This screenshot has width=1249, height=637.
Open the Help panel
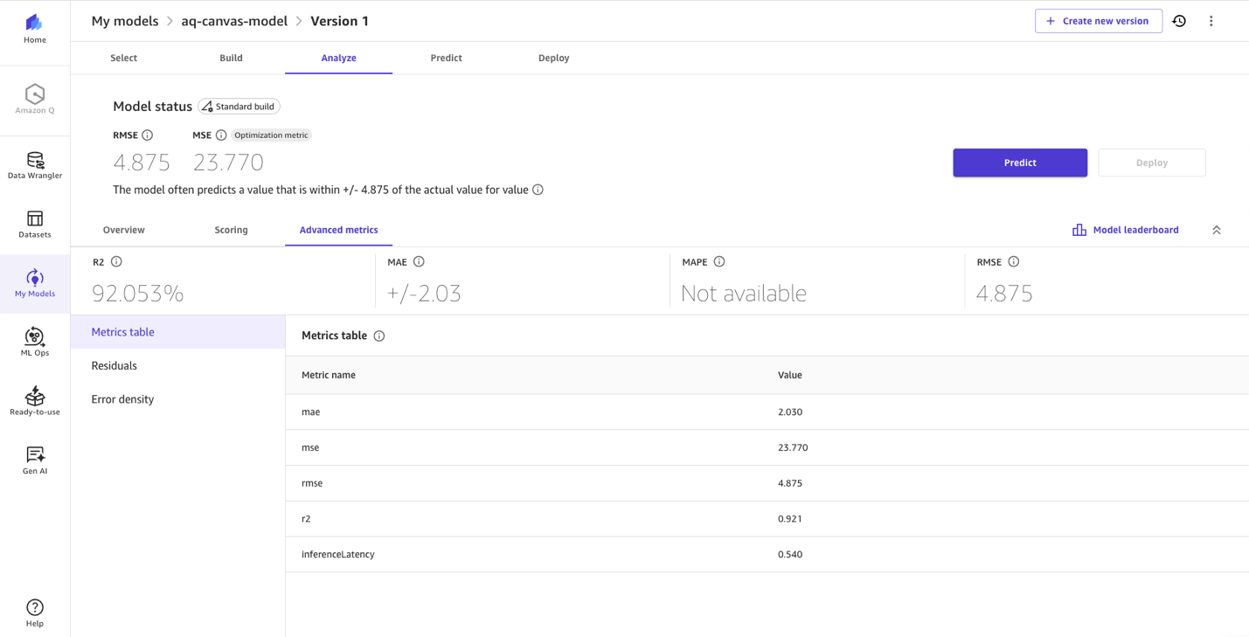[x=34, y=611]
